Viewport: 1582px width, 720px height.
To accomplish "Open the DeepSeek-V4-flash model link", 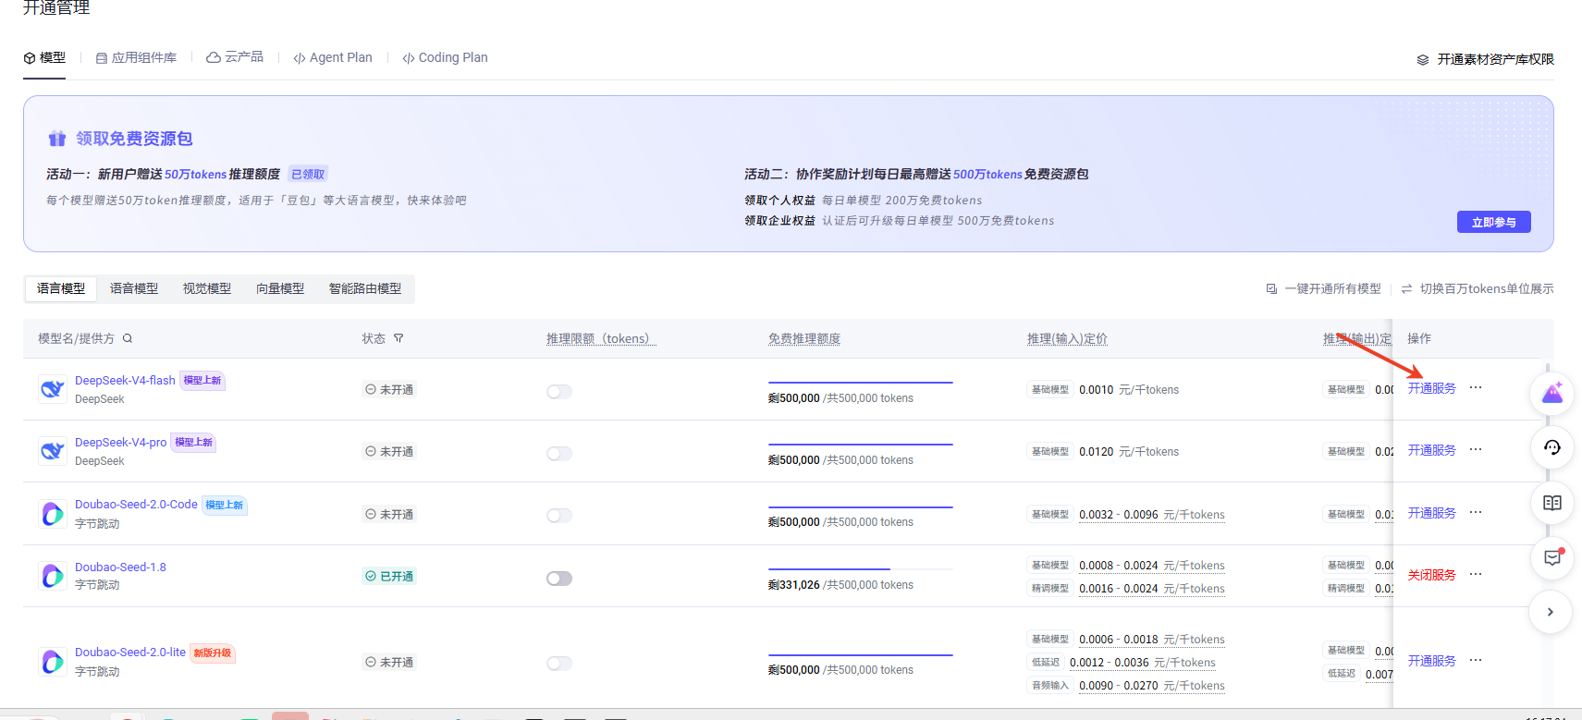I will point(125,380).
